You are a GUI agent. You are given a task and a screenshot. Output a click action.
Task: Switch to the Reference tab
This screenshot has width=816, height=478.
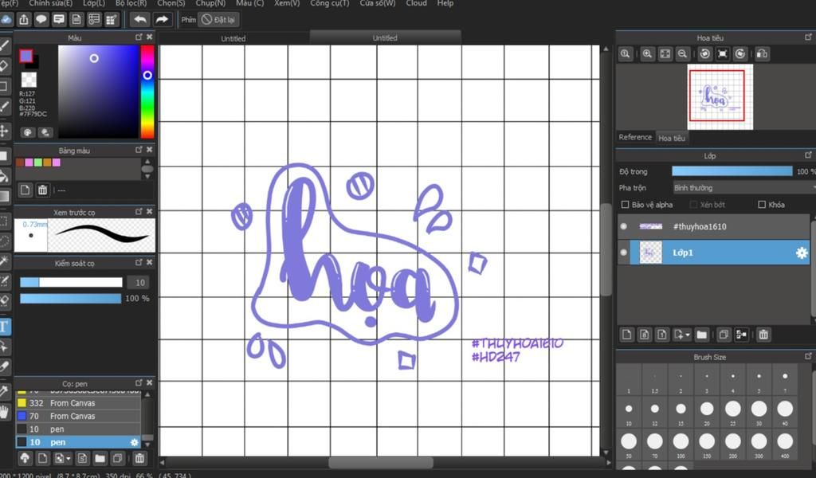pyautogui.click(x=635, y=137)
